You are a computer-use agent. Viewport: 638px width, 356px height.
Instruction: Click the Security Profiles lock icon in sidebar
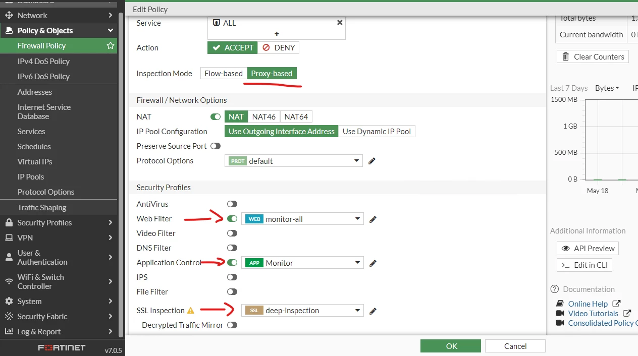9,223
